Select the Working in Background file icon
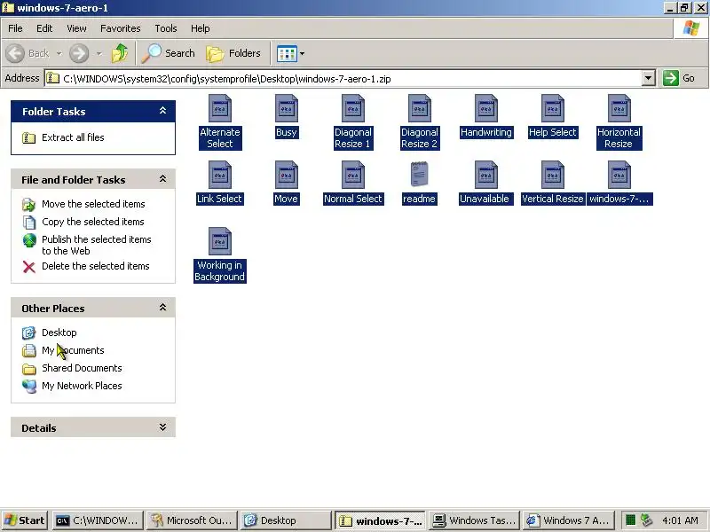 220,241
